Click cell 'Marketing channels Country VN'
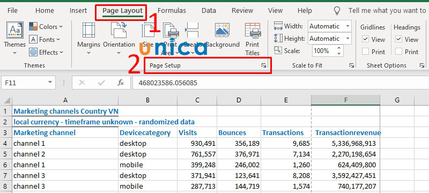This screenshot has height=193, width=429. pyautogui.click(x=65, y=112)
